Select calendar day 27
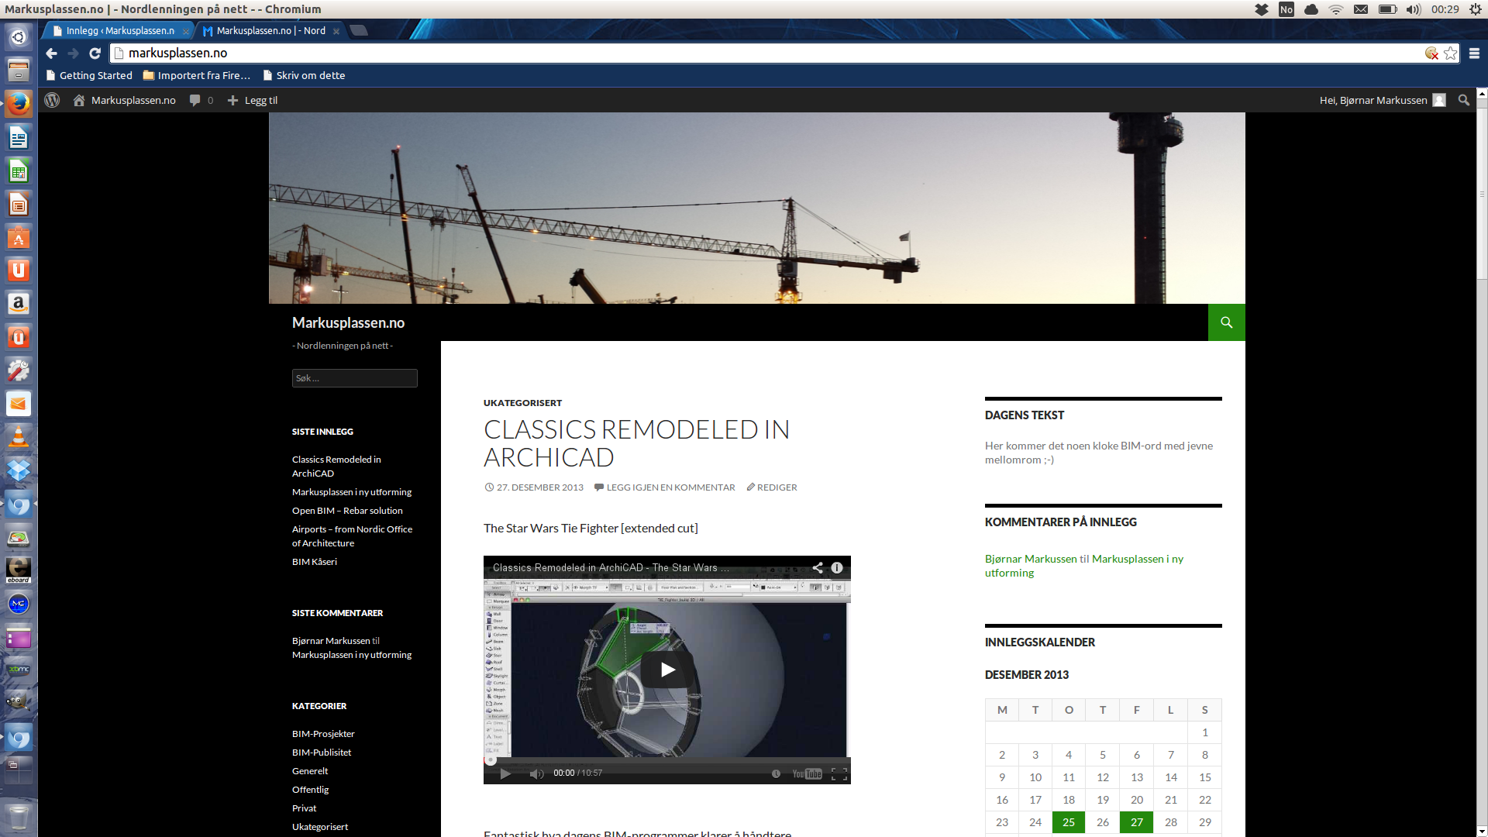The height and width of the screenshot is (837, 1488). [1137, 822]
